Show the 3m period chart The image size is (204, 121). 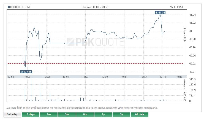click(x=67, y=114)
